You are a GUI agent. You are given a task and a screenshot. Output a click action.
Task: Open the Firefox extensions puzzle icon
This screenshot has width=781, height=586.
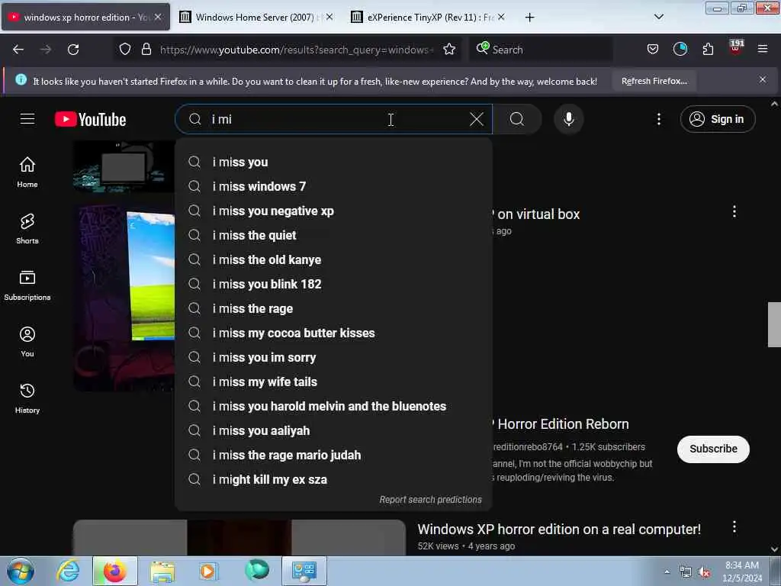point(708,50)
